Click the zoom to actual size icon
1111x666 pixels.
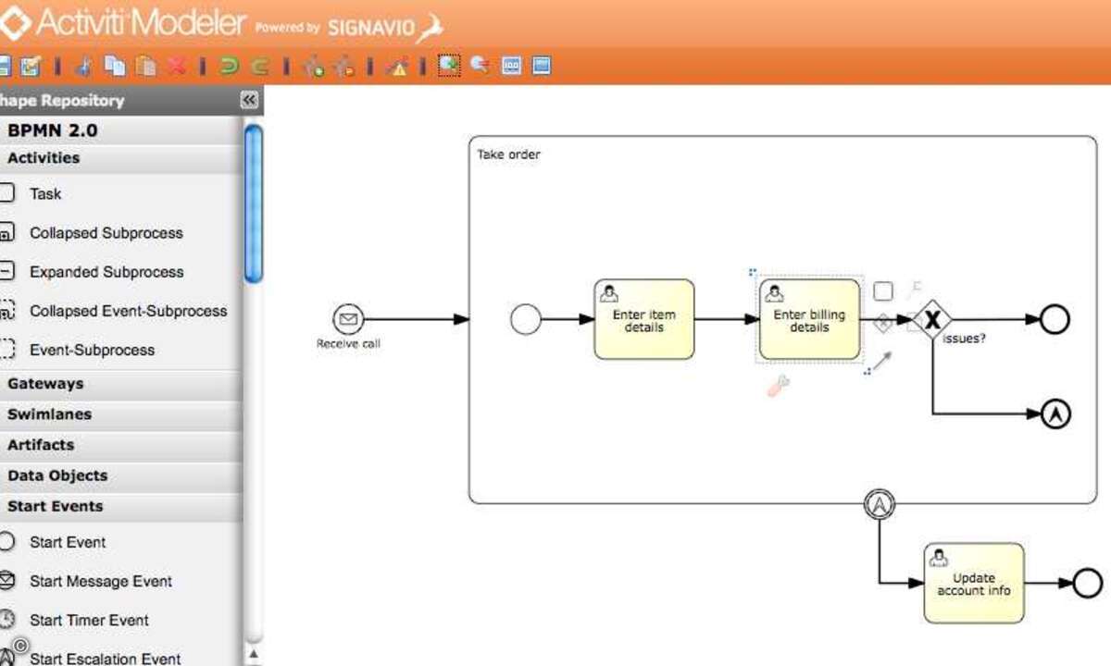click(x=512, y=66)
